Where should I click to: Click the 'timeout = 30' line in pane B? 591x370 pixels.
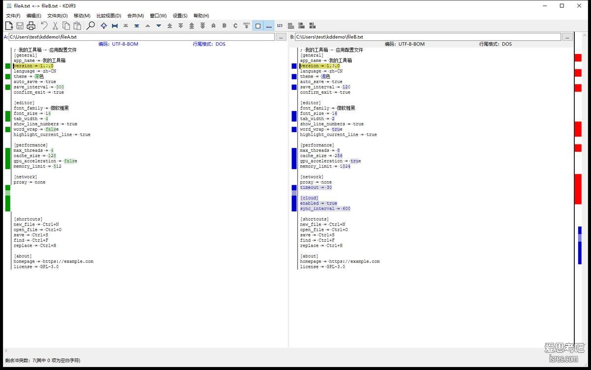click(x=316, y=187)
